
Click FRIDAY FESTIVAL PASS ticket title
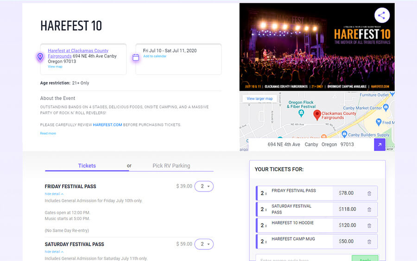70,186
